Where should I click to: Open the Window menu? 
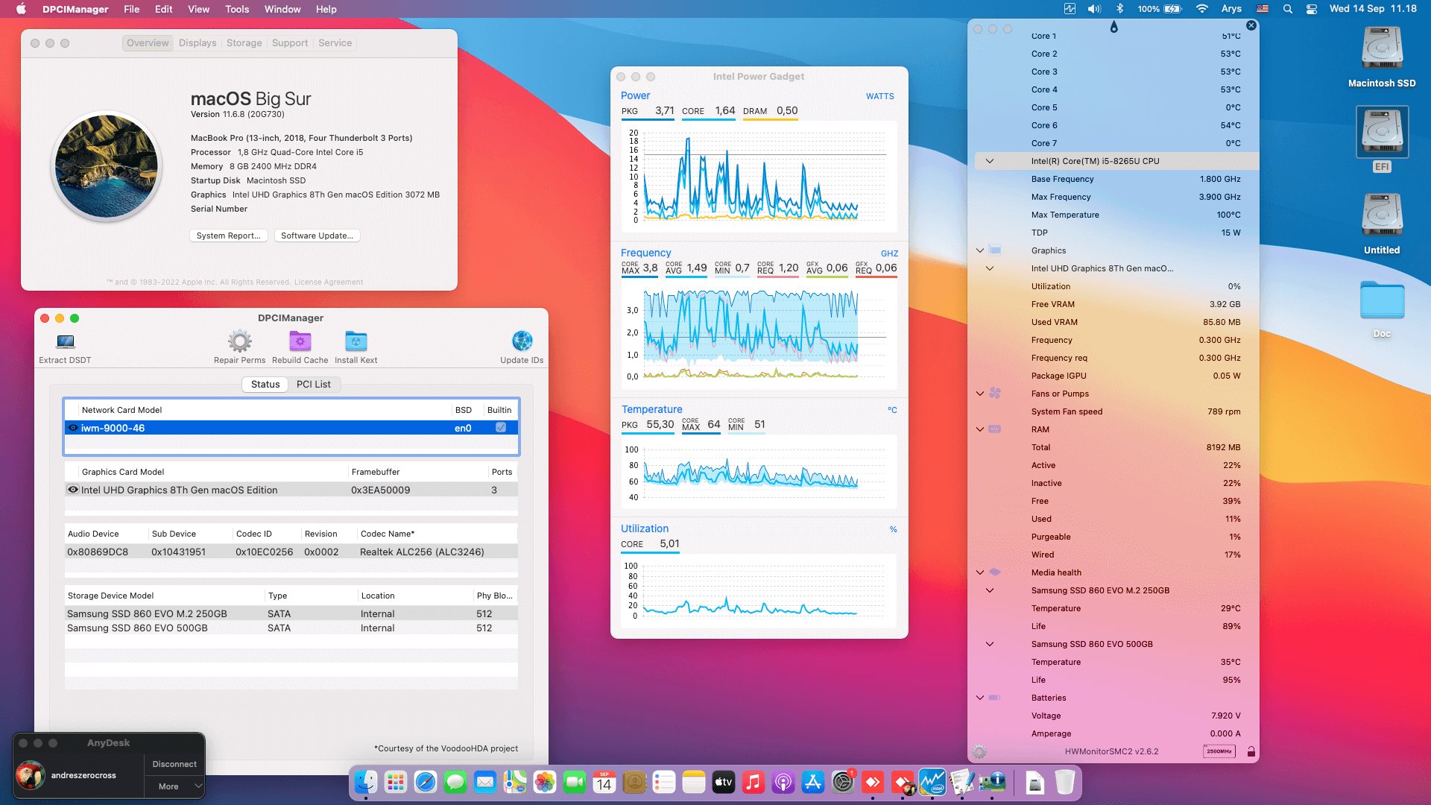282,9
